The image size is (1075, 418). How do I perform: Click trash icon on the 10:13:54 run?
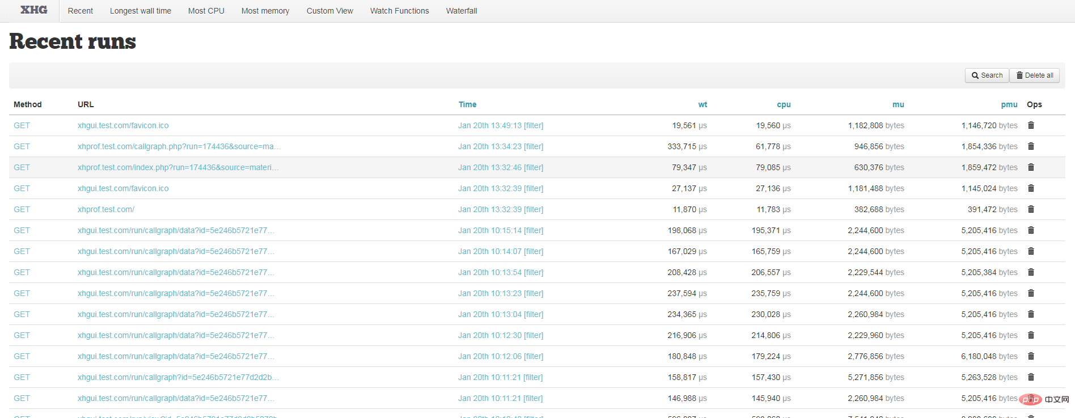(x=1031, y=272)
